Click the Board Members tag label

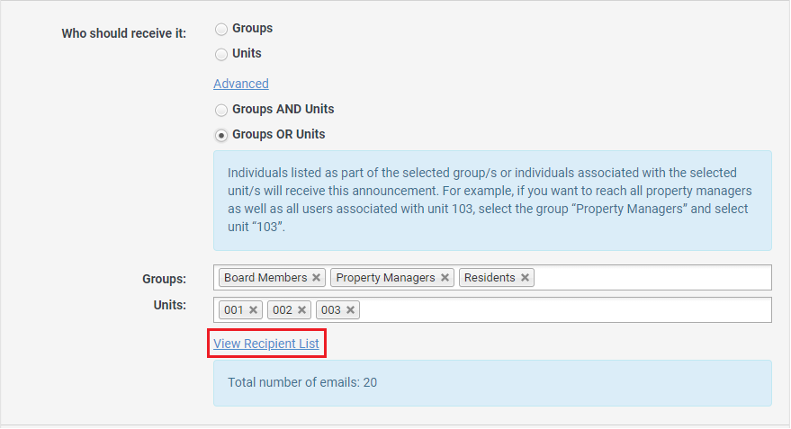[265, 278]
